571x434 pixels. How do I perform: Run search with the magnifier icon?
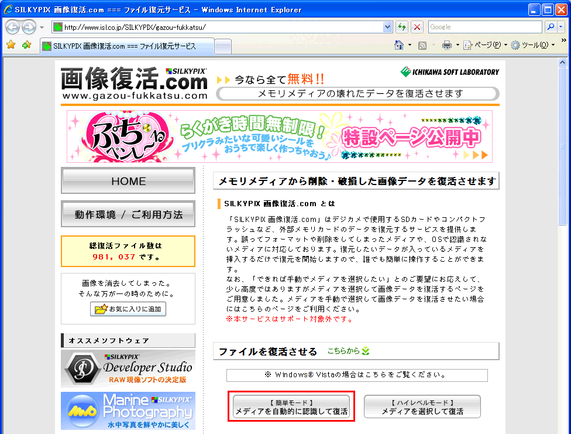point(551,27)
